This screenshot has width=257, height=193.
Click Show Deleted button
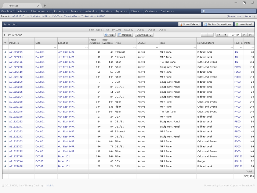click(x=189, y=24)
